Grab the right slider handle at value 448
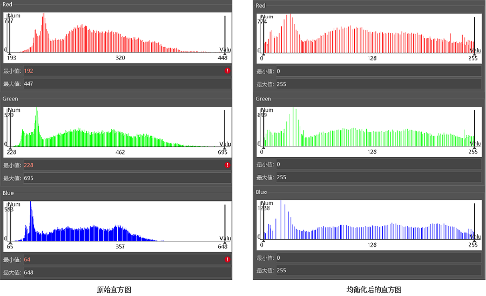This screenshot has height=296, width=486. pos(225,53)
